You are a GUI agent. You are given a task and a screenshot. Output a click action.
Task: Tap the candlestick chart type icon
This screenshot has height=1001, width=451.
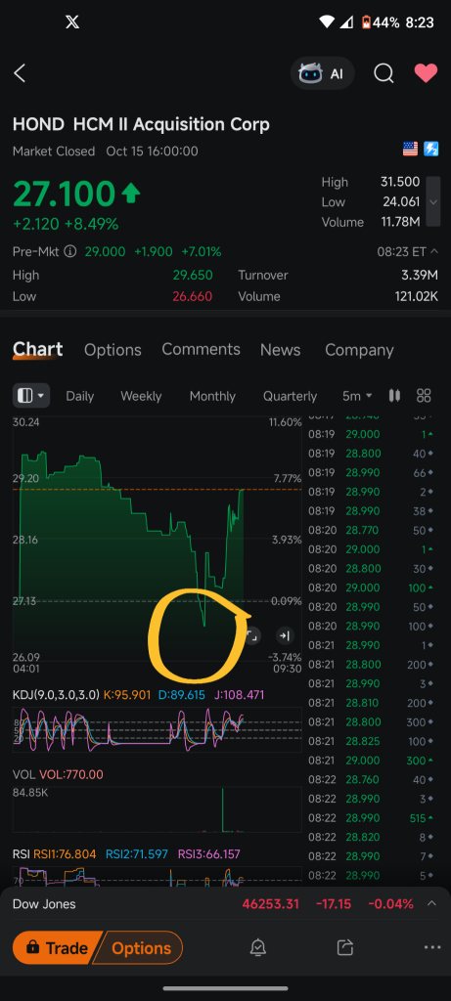(x=395, y=396)
